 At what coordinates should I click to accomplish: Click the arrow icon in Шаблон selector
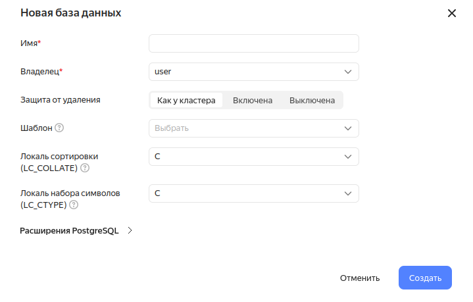pos(348,128)
